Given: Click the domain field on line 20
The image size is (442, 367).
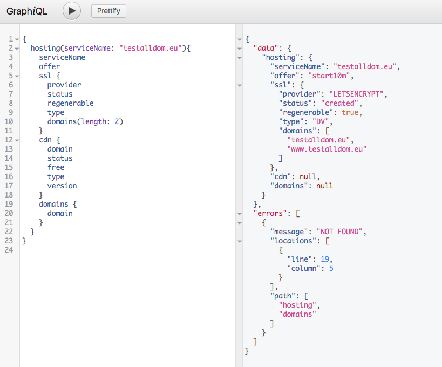Looking at the screenshot, I should pos(60,213).
